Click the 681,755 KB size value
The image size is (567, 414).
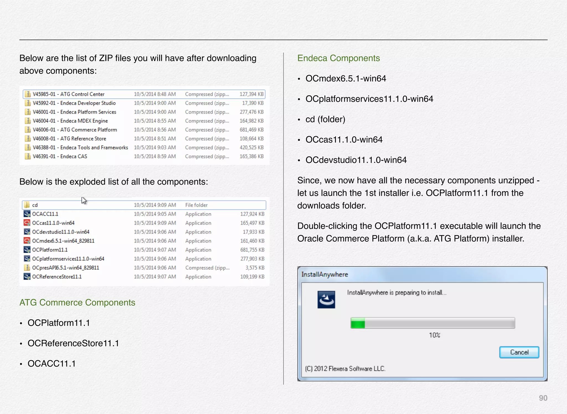coord(252,250)
